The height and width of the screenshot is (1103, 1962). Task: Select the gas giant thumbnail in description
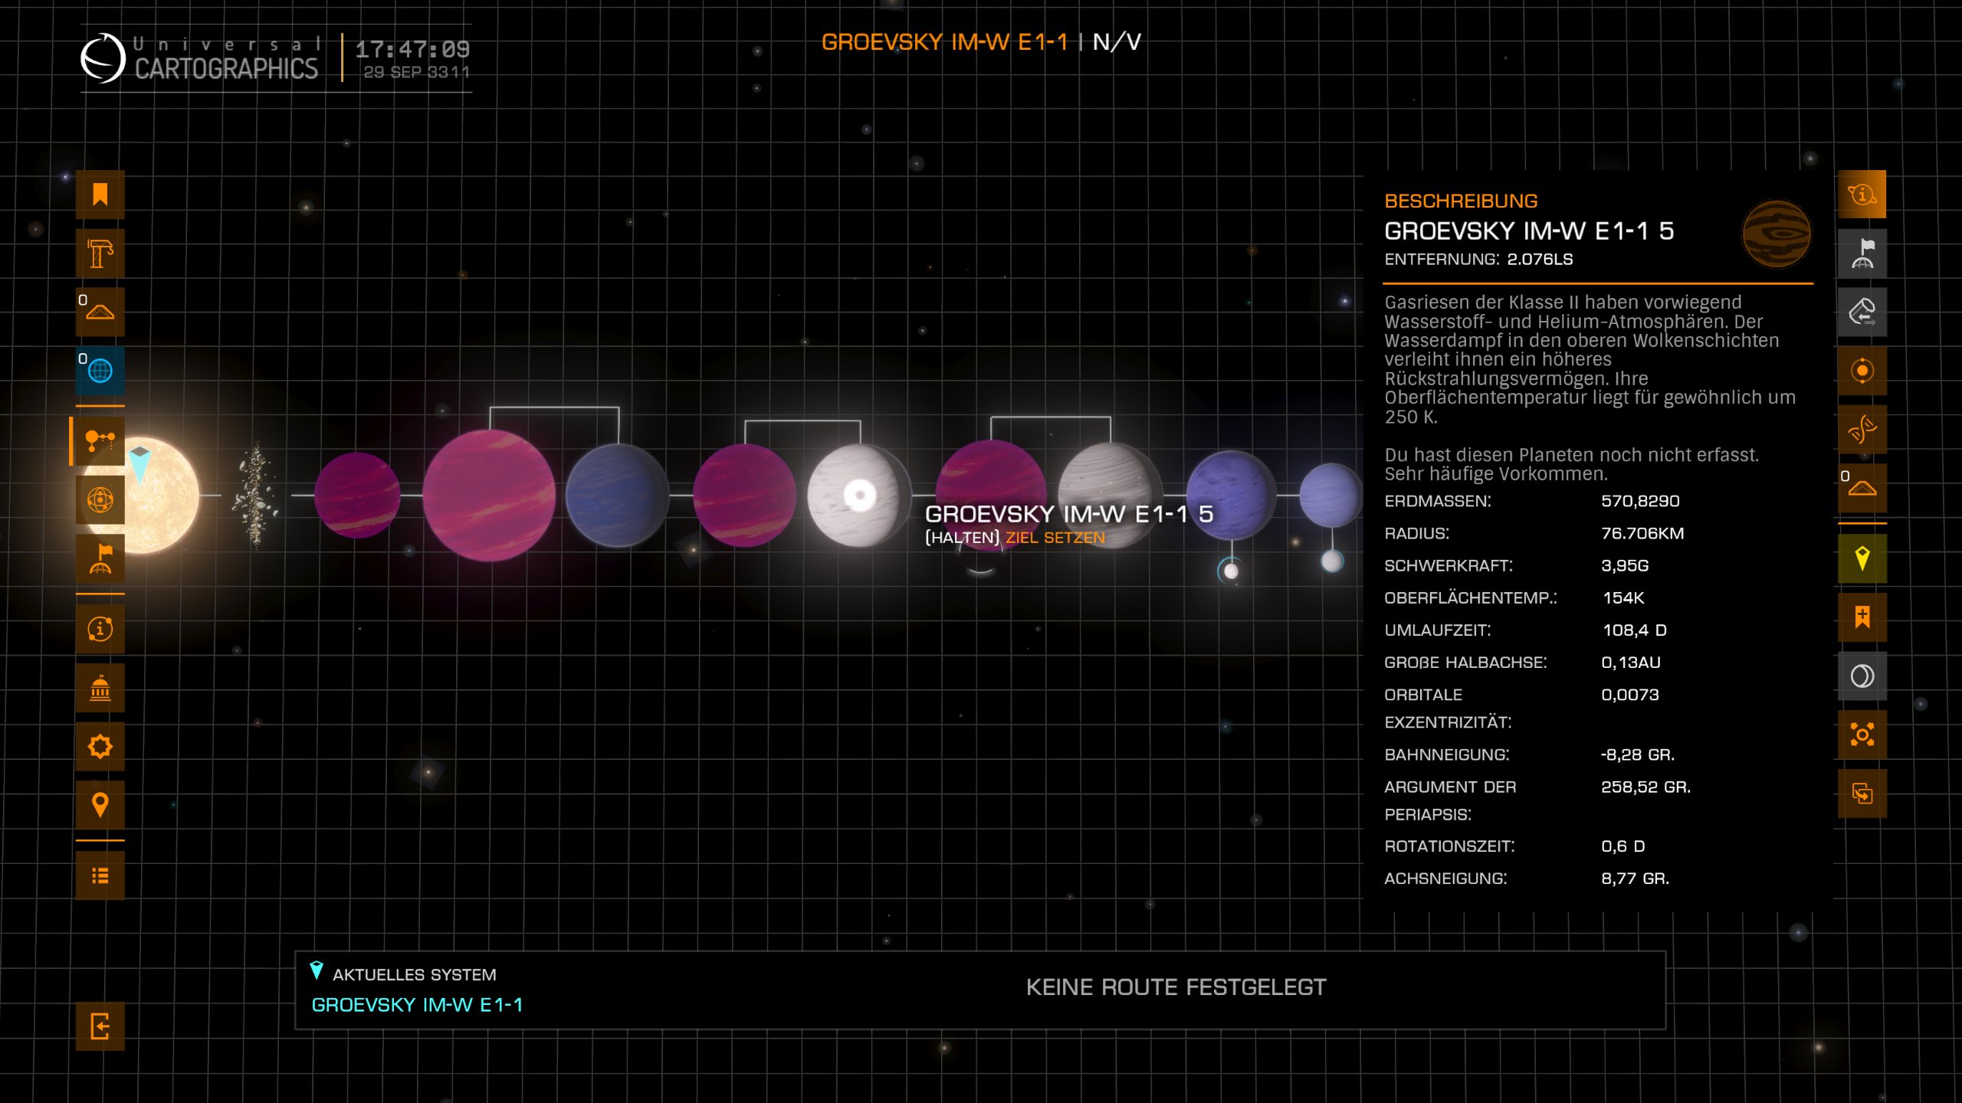(1776, 234)
